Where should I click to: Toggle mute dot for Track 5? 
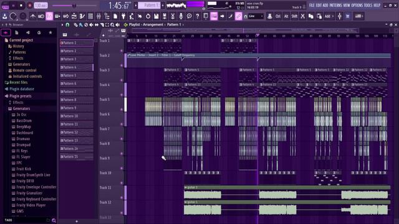pyautogui.click(x=122, y=110)
